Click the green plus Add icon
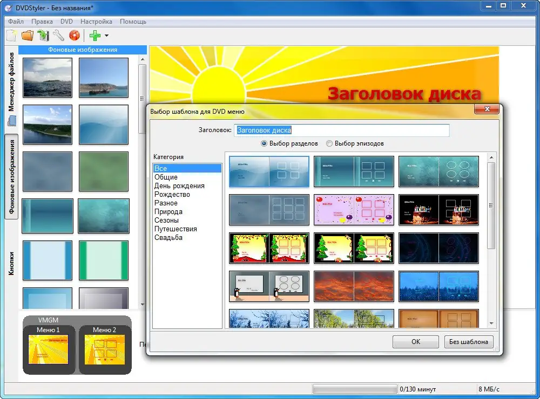The image size is (540, 399). pyautogui.click(x=94, y=36)
